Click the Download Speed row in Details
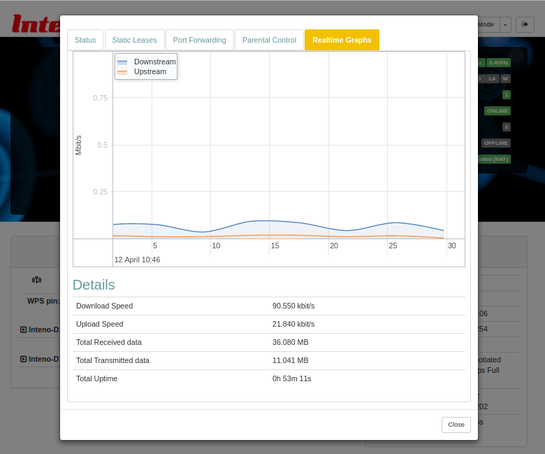 269,306
